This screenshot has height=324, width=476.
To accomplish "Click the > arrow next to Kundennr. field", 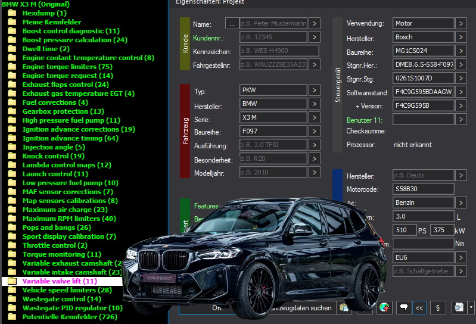I will 315,37.
